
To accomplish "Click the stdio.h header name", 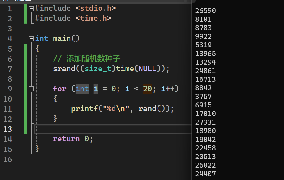I will (x=96, y=8).
